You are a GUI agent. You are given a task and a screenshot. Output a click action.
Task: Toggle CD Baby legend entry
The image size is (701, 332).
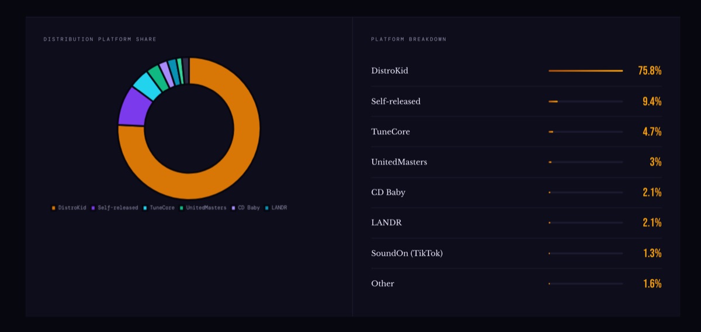tap(246, 208)
